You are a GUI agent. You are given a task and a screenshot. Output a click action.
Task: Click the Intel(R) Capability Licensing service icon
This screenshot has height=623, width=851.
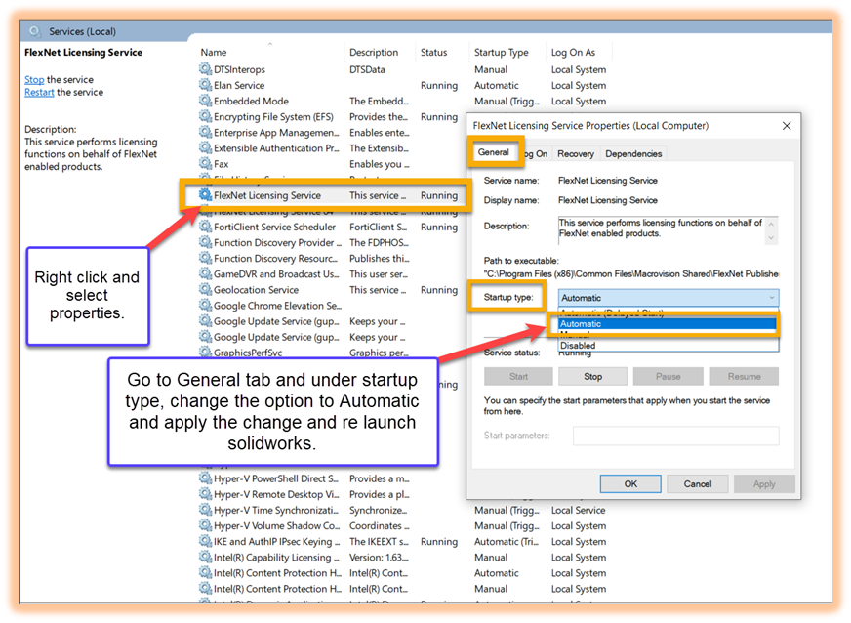(x=205, y=558)
